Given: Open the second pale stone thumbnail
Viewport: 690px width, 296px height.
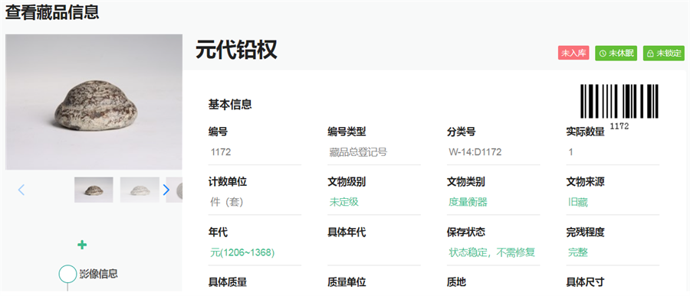Looking at the screenshot, I should point(140,190).
